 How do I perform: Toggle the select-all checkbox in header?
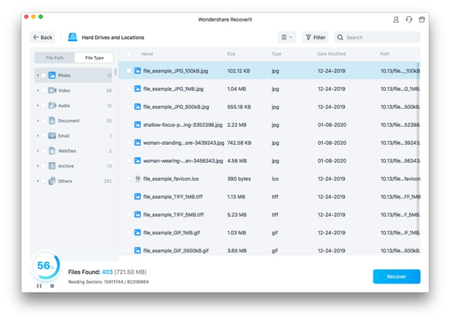point(128,54)
